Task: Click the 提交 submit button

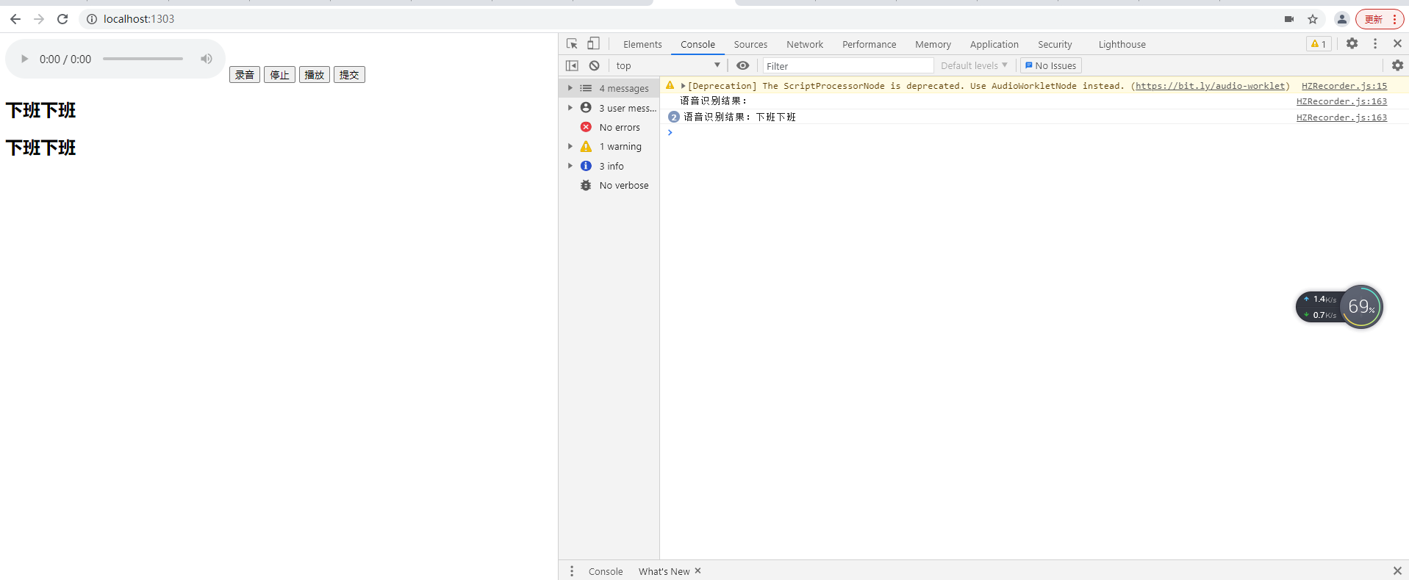Action: tap(349, 75)
